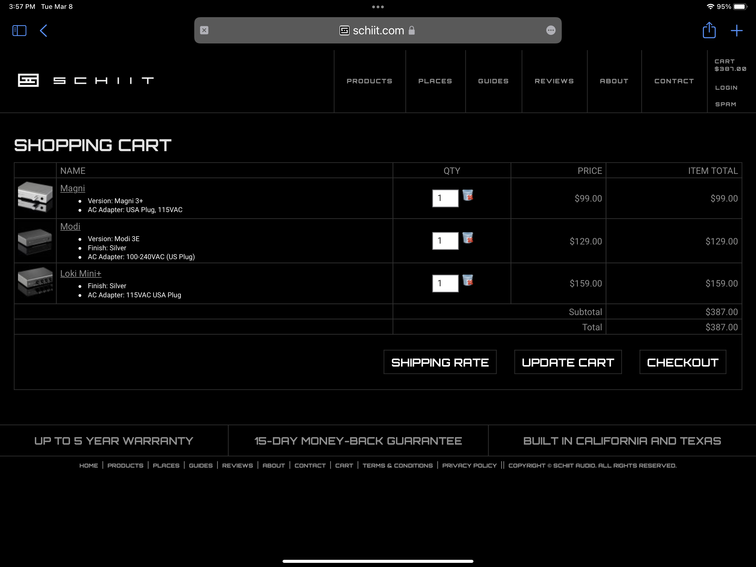Remove Loki Mini+ using trash icon

click(468, 280)
